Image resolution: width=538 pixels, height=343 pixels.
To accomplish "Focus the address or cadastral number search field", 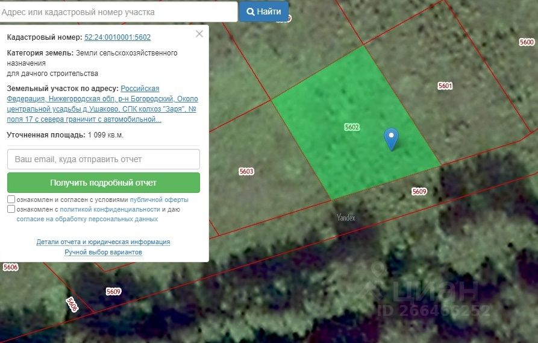I will click(119, 12).
